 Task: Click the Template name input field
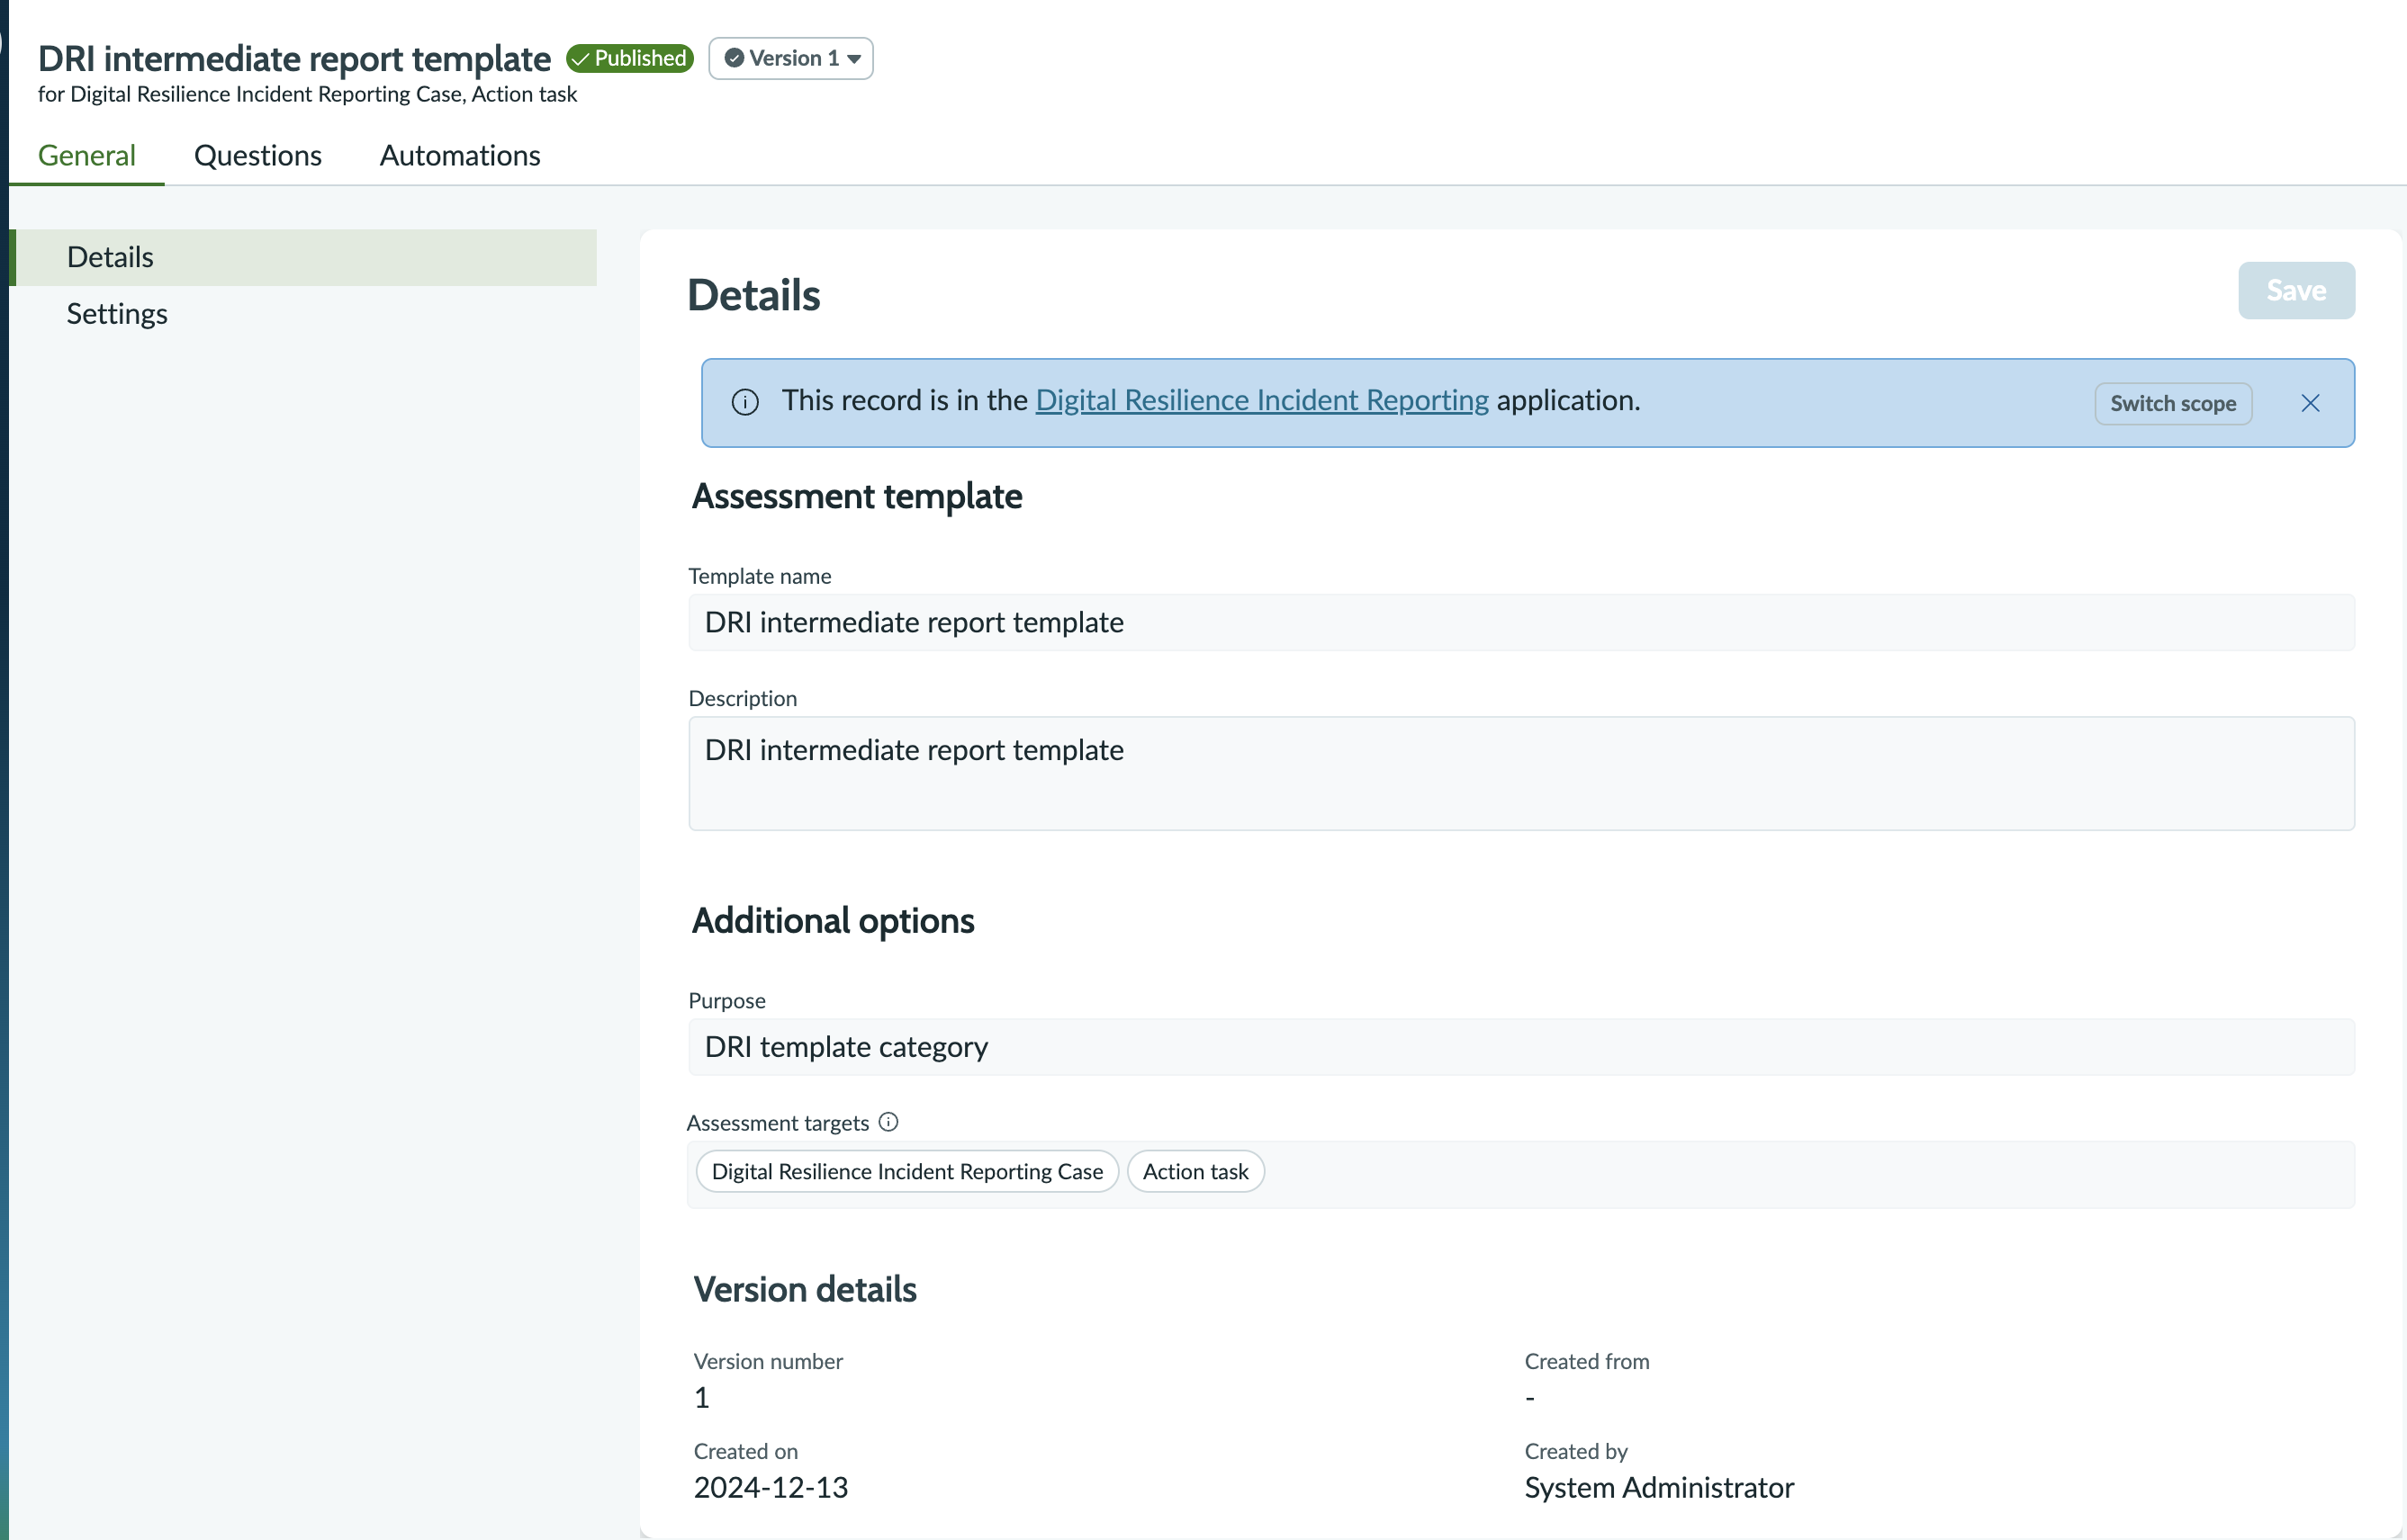[x=1520, y=622]
